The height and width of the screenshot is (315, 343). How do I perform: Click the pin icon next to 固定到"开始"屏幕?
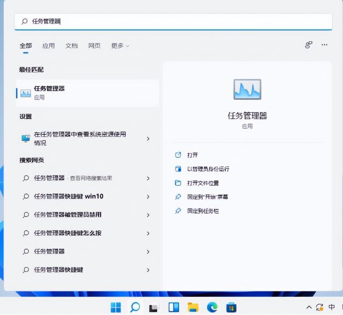pyautogui.click(x=178, y=197)
